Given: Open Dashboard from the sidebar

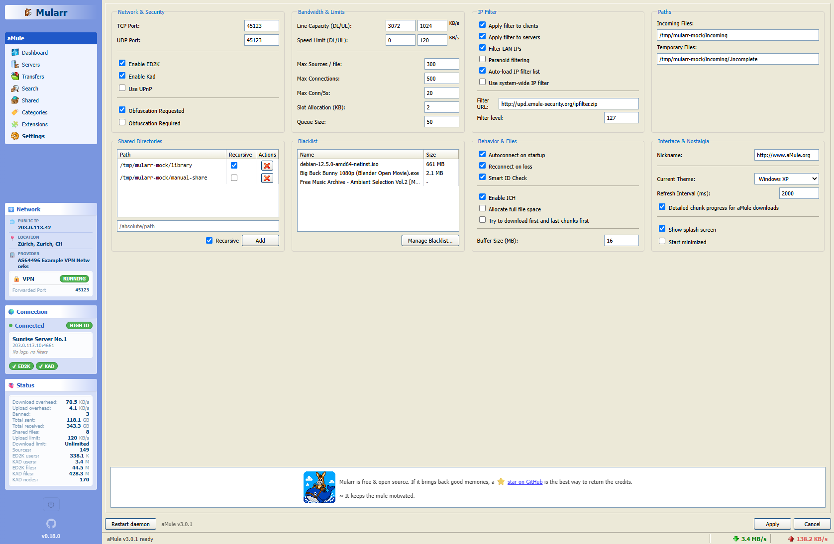Looking at the screenshot, I should pyautogui.click(x=34, y=53).
